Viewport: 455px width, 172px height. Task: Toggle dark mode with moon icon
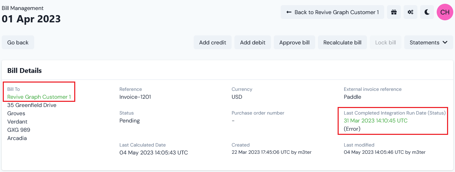pyautogui.click(x=427, y=12)
